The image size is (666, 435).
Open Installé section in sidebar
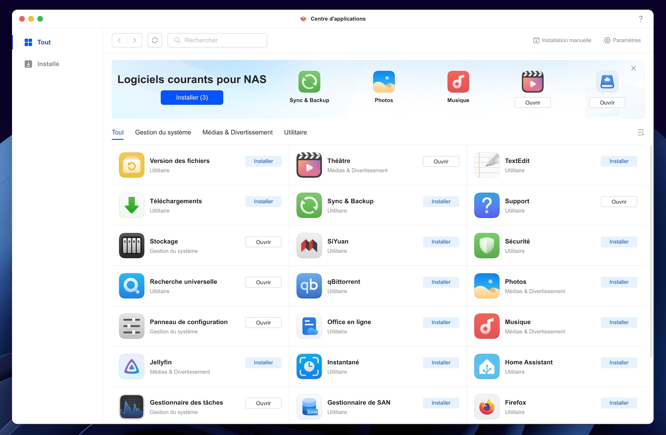coord(48,64)
